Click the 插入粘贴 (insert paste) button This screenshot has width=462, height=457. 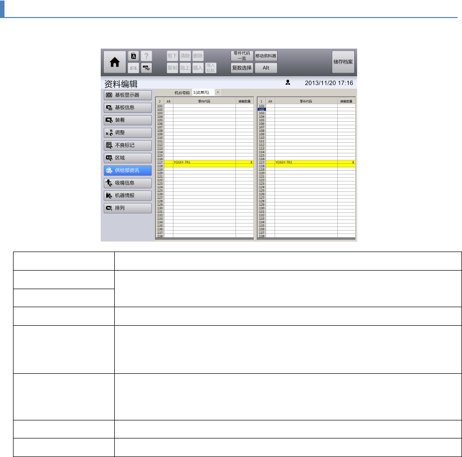click(210, 68)
